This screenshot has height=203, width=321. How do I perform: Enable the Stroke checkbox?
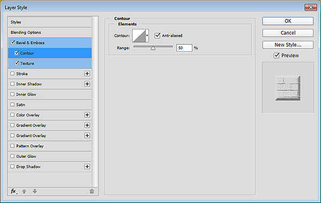(12, 73)
